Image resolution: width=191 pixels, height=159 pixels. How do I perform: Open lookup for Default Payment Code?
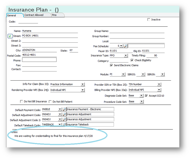(x=64, y=109)
